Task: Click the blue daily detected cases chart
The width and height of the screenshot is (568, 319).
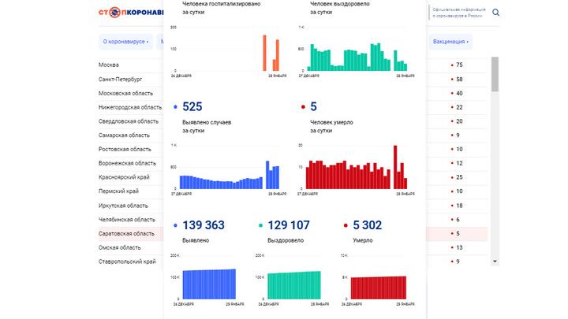Action: (x=226, y=173)
